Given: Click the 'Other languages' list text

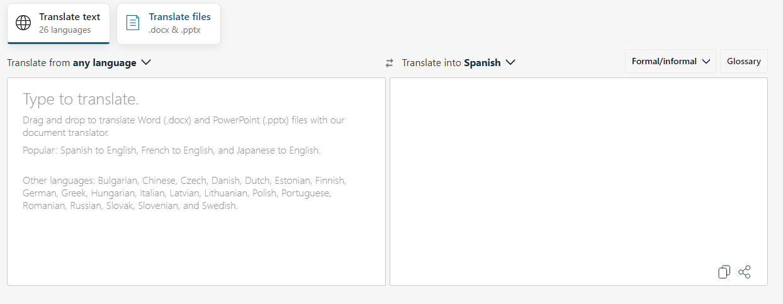Looking at the screenshot, I should click(184, 193).
